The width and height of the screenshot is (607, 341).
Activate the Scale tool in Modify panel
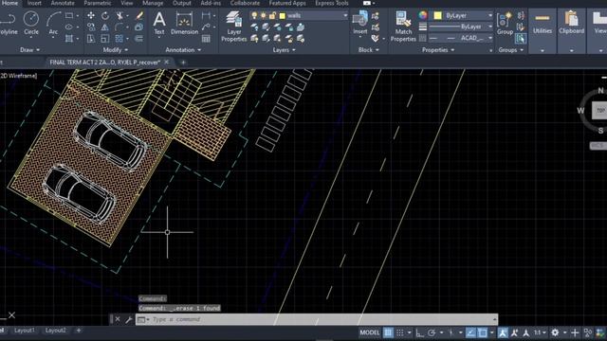tap(105, 38)
